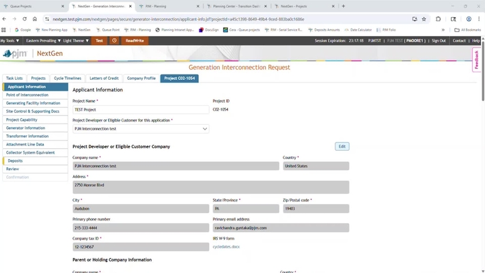Image resolution: width=485 pixels, height=273 pixels.
Task: Open the Feedback side tab
Action: click(477, 60)
